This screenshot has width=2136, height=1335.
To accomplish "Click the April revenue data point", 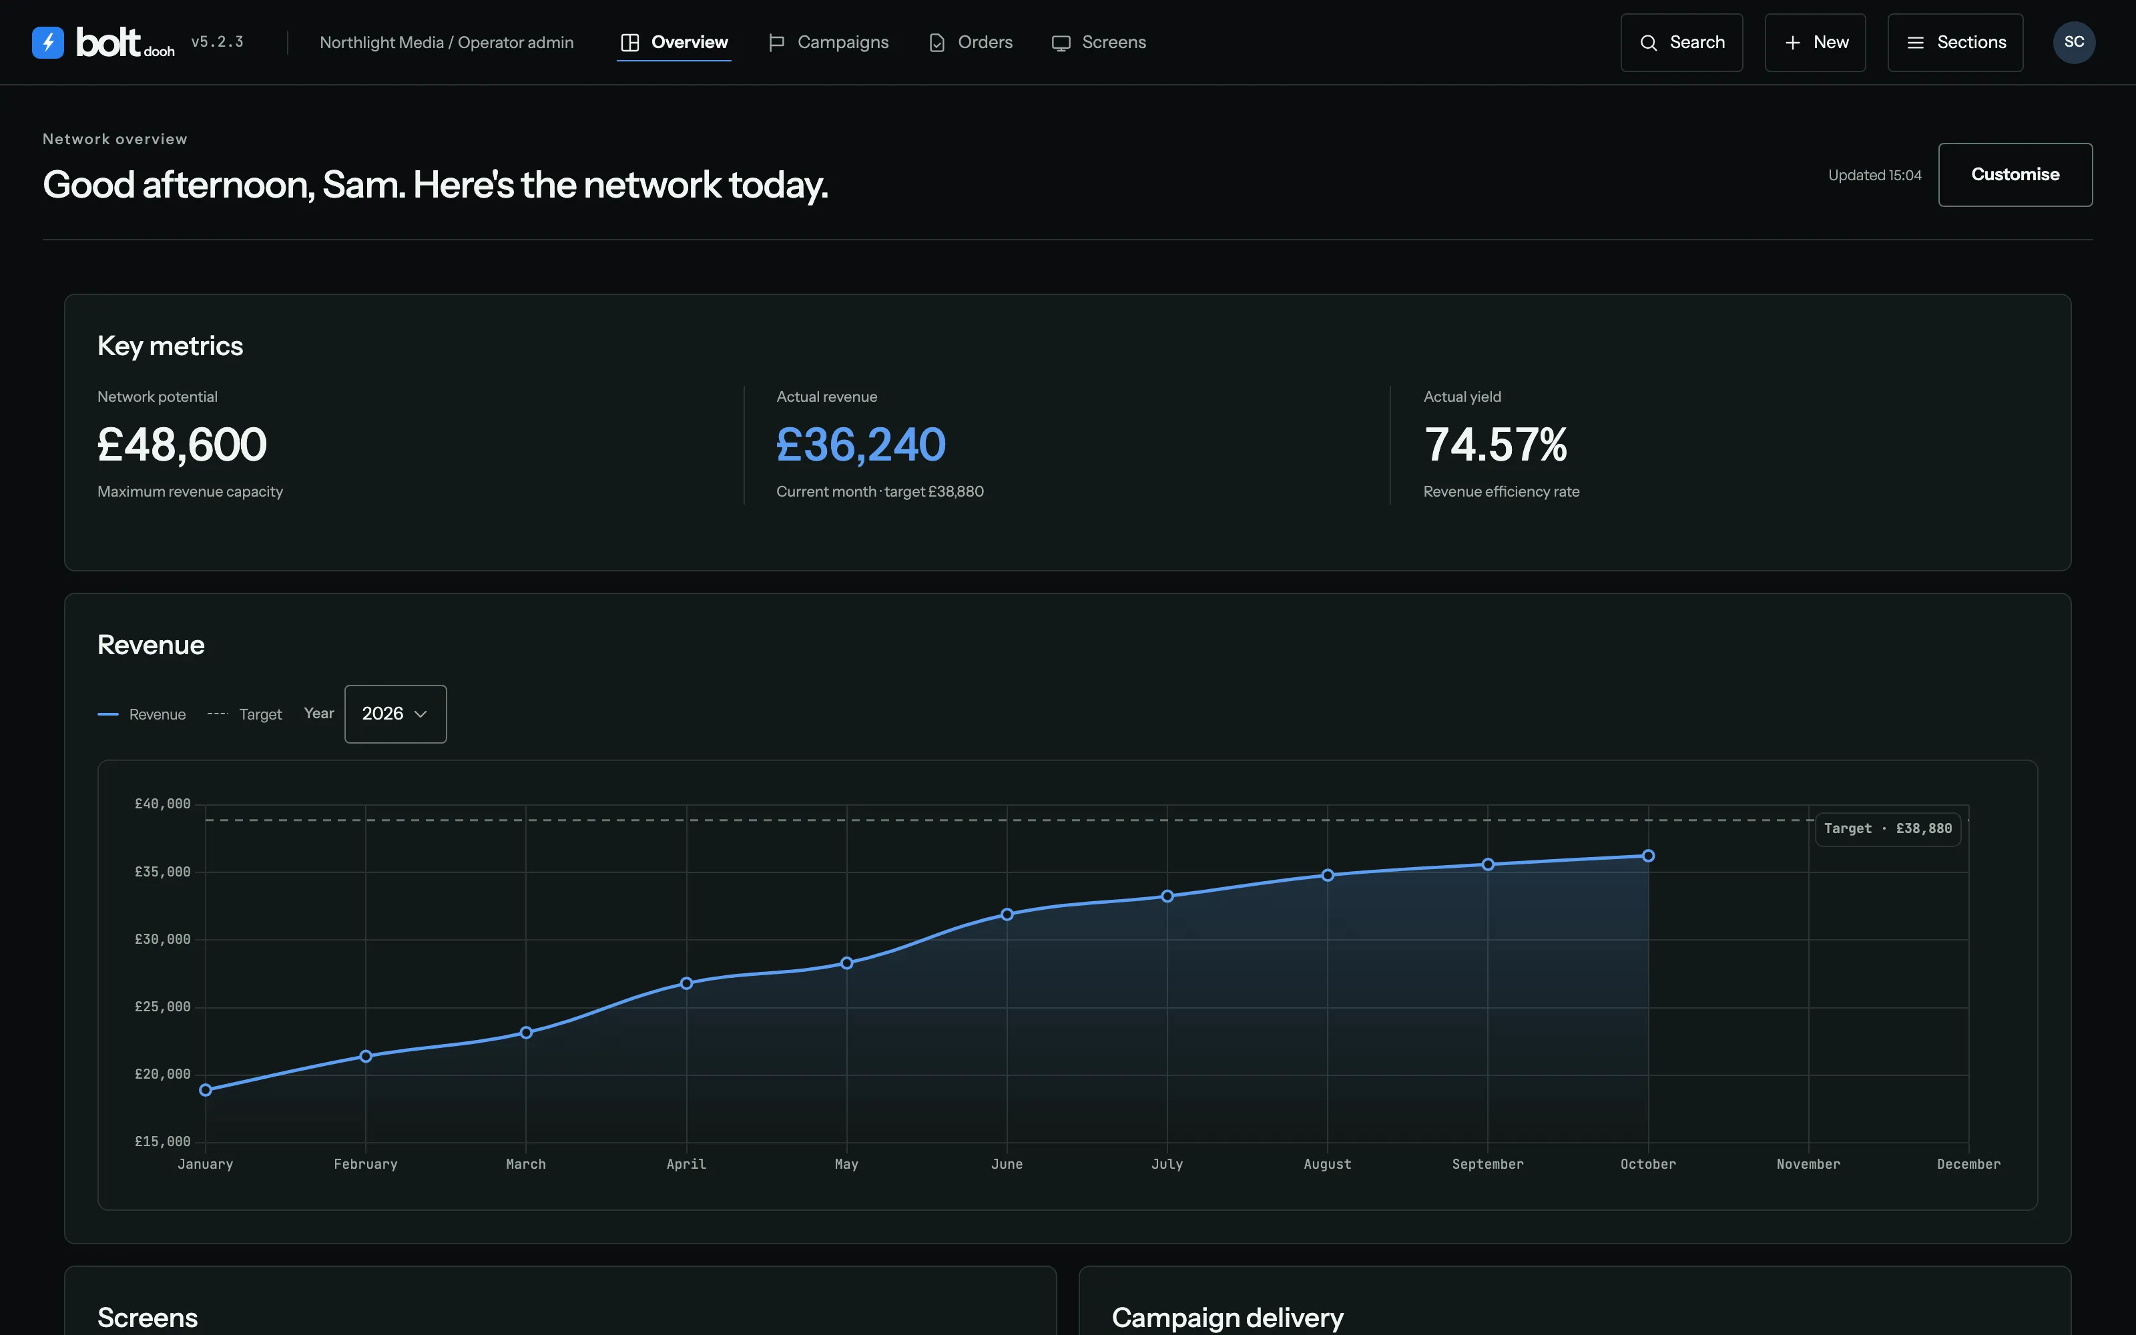I will [687, 983].
